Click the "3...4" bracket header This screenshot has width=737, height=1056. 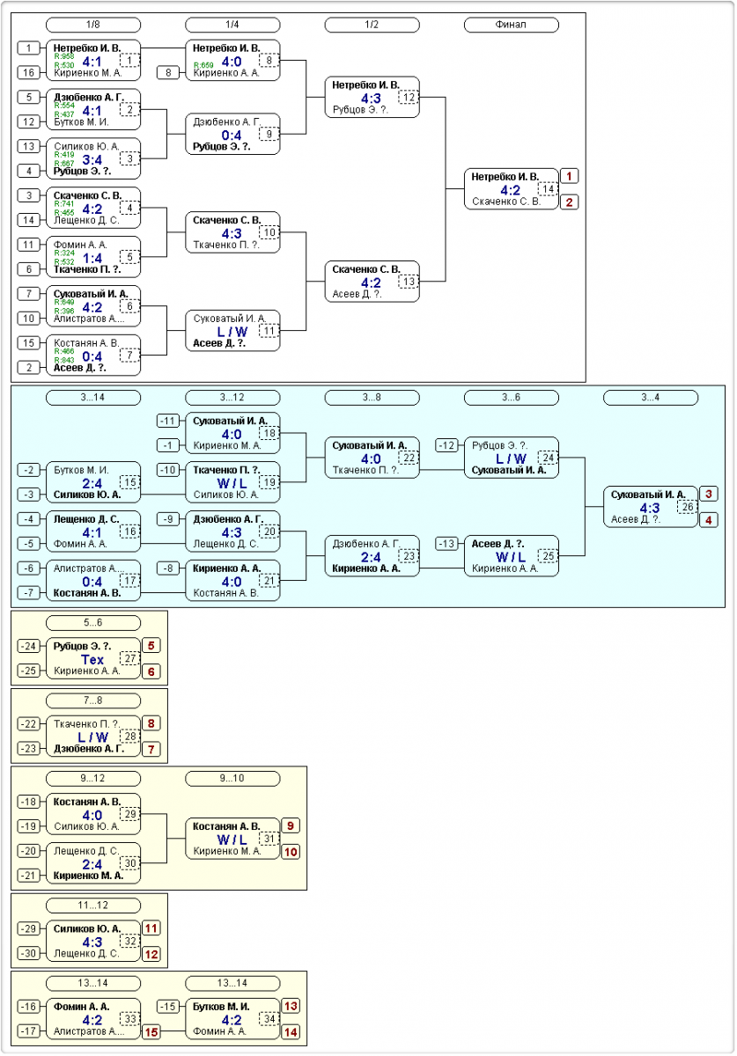click(x=651, y=398)
